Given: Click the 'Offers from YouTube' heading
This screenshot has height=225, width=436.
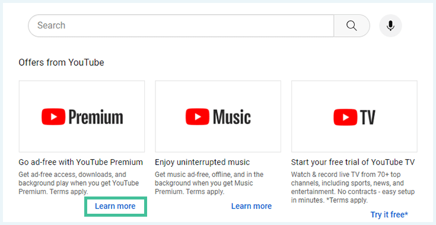Looking at the screenshot, I should pos(61,62).
